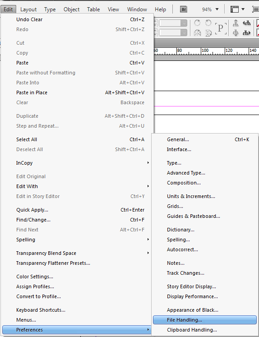Click the Select Container icon
Image resolution: width=259 pixels, height=337 pixels.
click(236, 23)
